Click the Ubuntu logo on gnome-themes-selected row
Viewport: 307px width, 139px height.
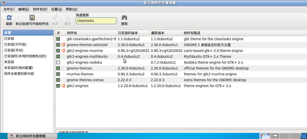pyautogui.click(x=63, y=45)
